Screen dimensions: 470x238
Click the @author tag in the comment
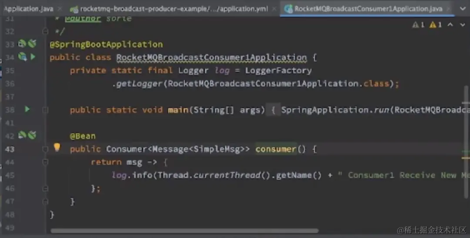coord(83,19)
